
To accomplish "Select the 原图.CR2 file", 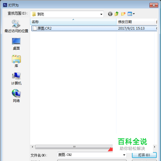I will click(x=94, y=28).
